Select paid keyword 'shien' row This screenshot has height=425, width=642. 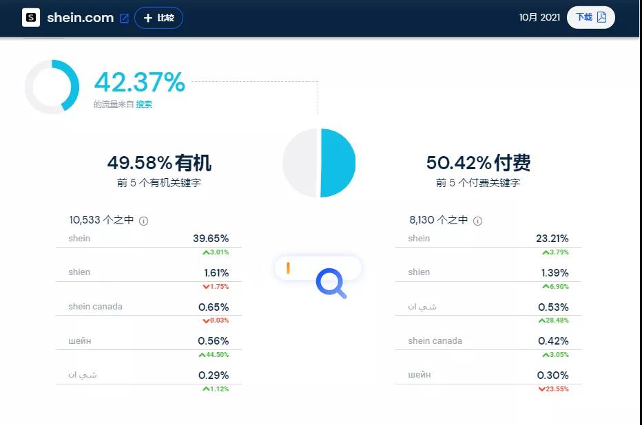[488, 273]
